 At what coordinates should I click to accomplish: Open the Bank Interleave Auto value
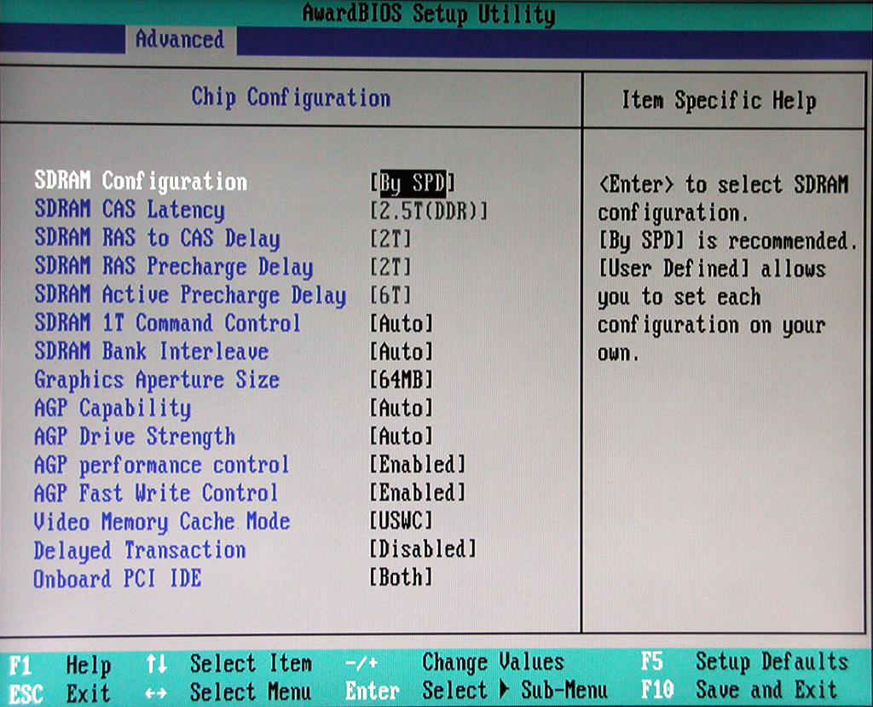tap(402, 352)
